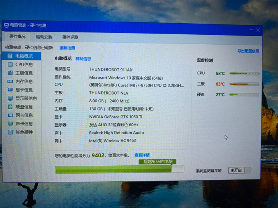Click the 主板 temperature bar
Image resolution: width=278 pixels, height=208 pixels.
click(244, 84)
